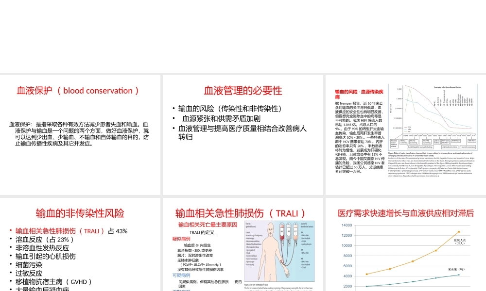The width and height of the screenshot is (486, 291).
Task: Click the TRALI 的定义 text line
Action: [203, 232]
